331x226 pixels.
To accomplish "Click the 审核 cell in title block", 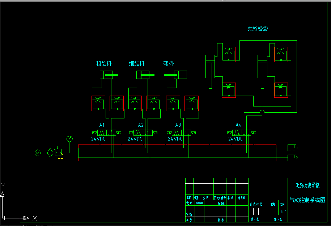I will pyautogui.click(x=189, y=214).
